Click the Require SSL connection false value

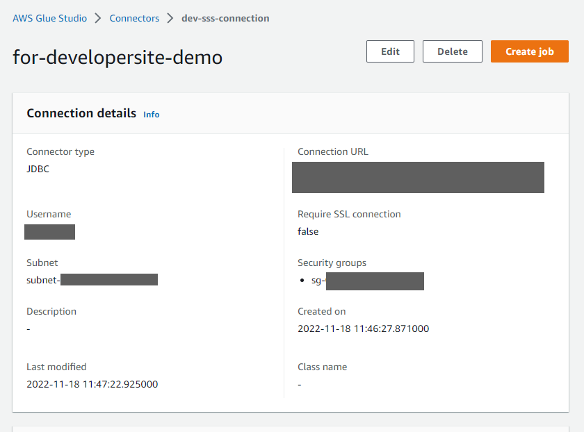pyautogui.click(x=308, y=231)
